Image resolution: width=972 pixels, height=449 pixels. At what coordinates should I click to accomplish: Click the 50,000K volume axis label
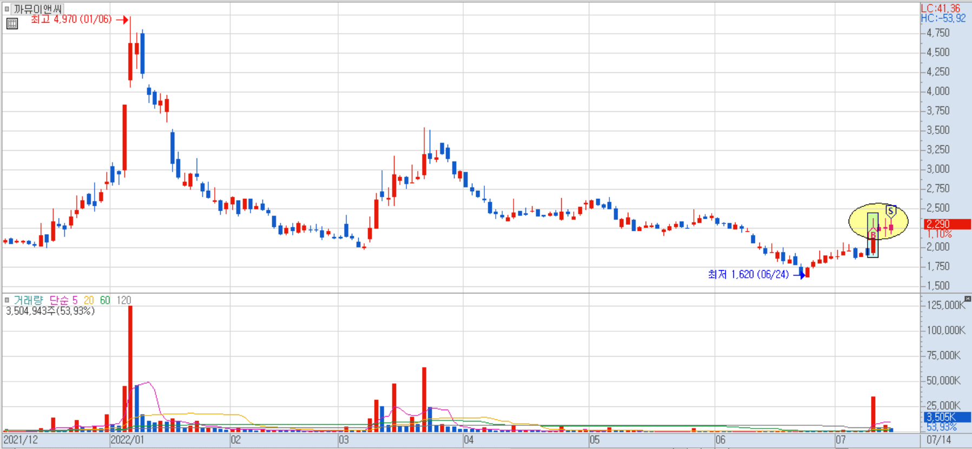(943, 381)
